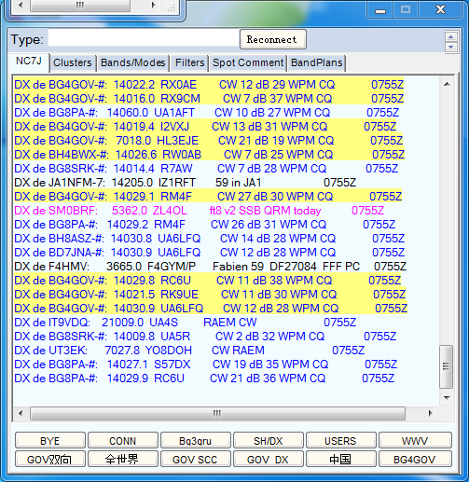The height and width of the screenshot is (482, 469).
Task: Click the horizontal scrollbar right arrow
Action: [x=430, y=413]
